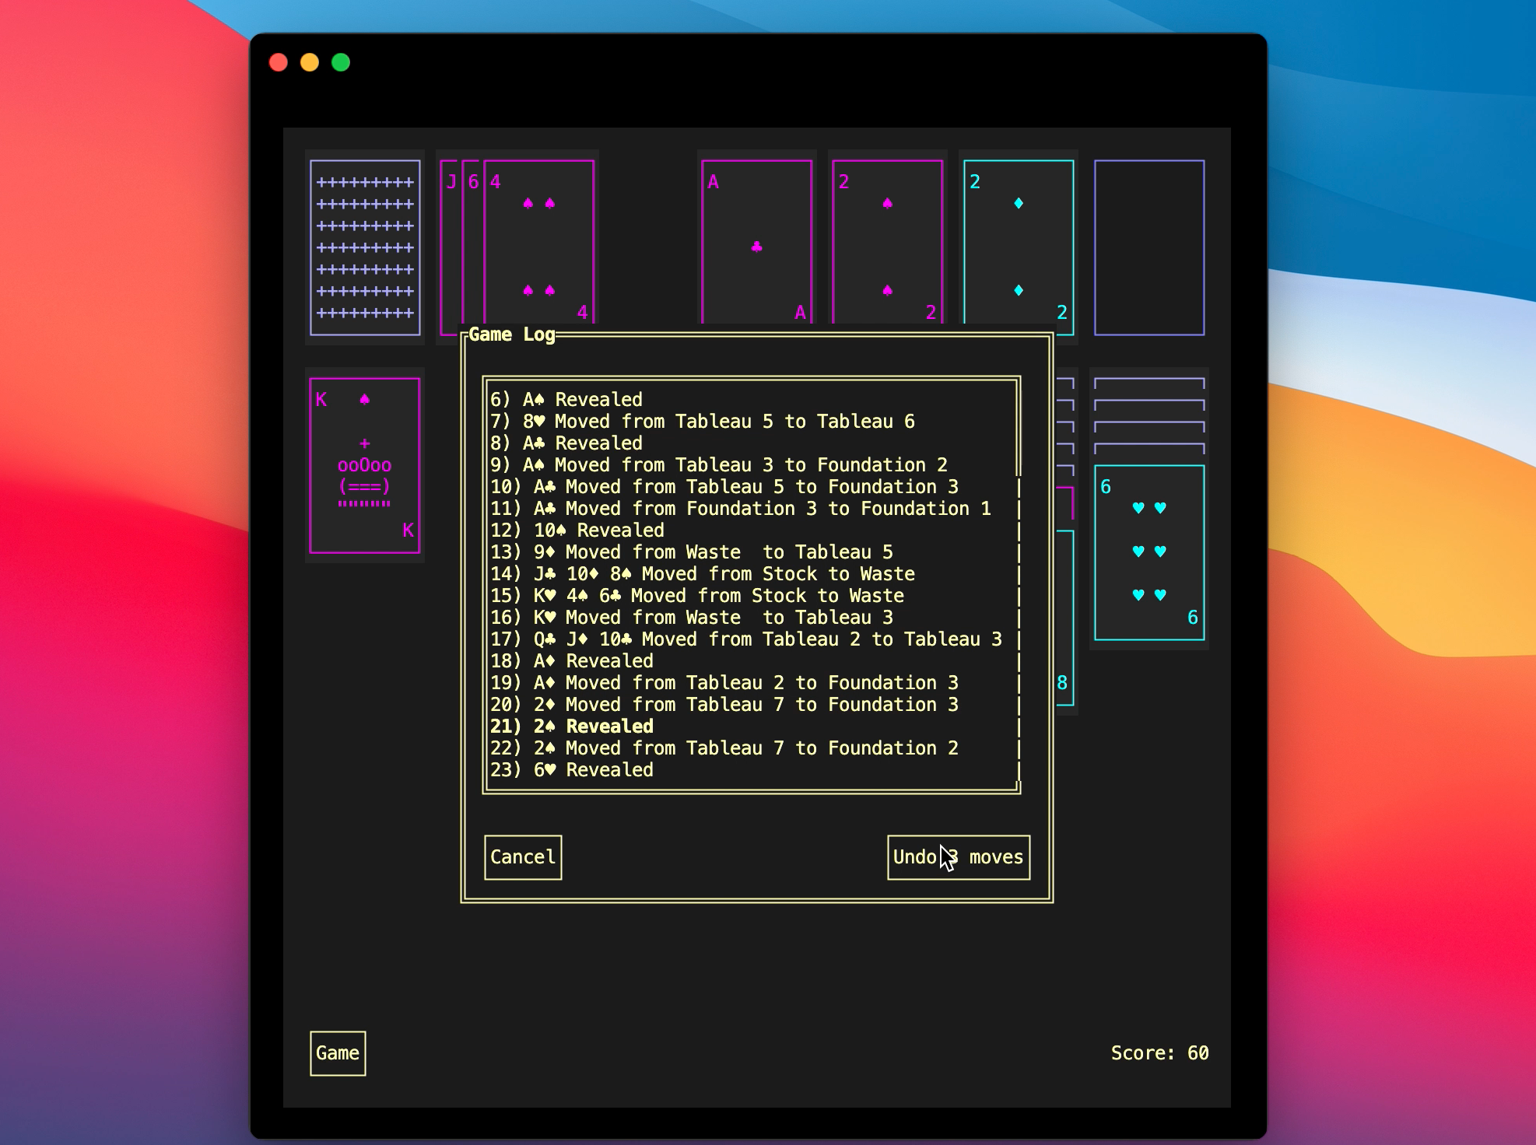Click the face-down stock pile
This screenshot has width=1536, height=1145.
(x=365, y=247)
